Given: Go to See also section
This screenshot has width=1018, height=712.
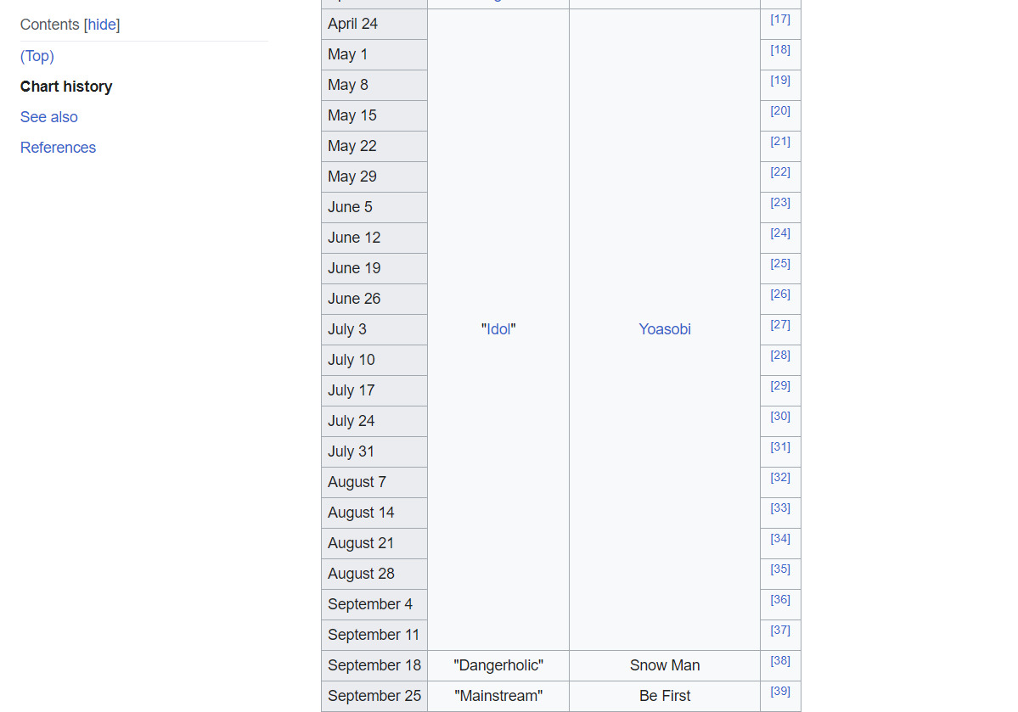Looking at the screenshot, I should pyautogui.click(x=49, y=117).
